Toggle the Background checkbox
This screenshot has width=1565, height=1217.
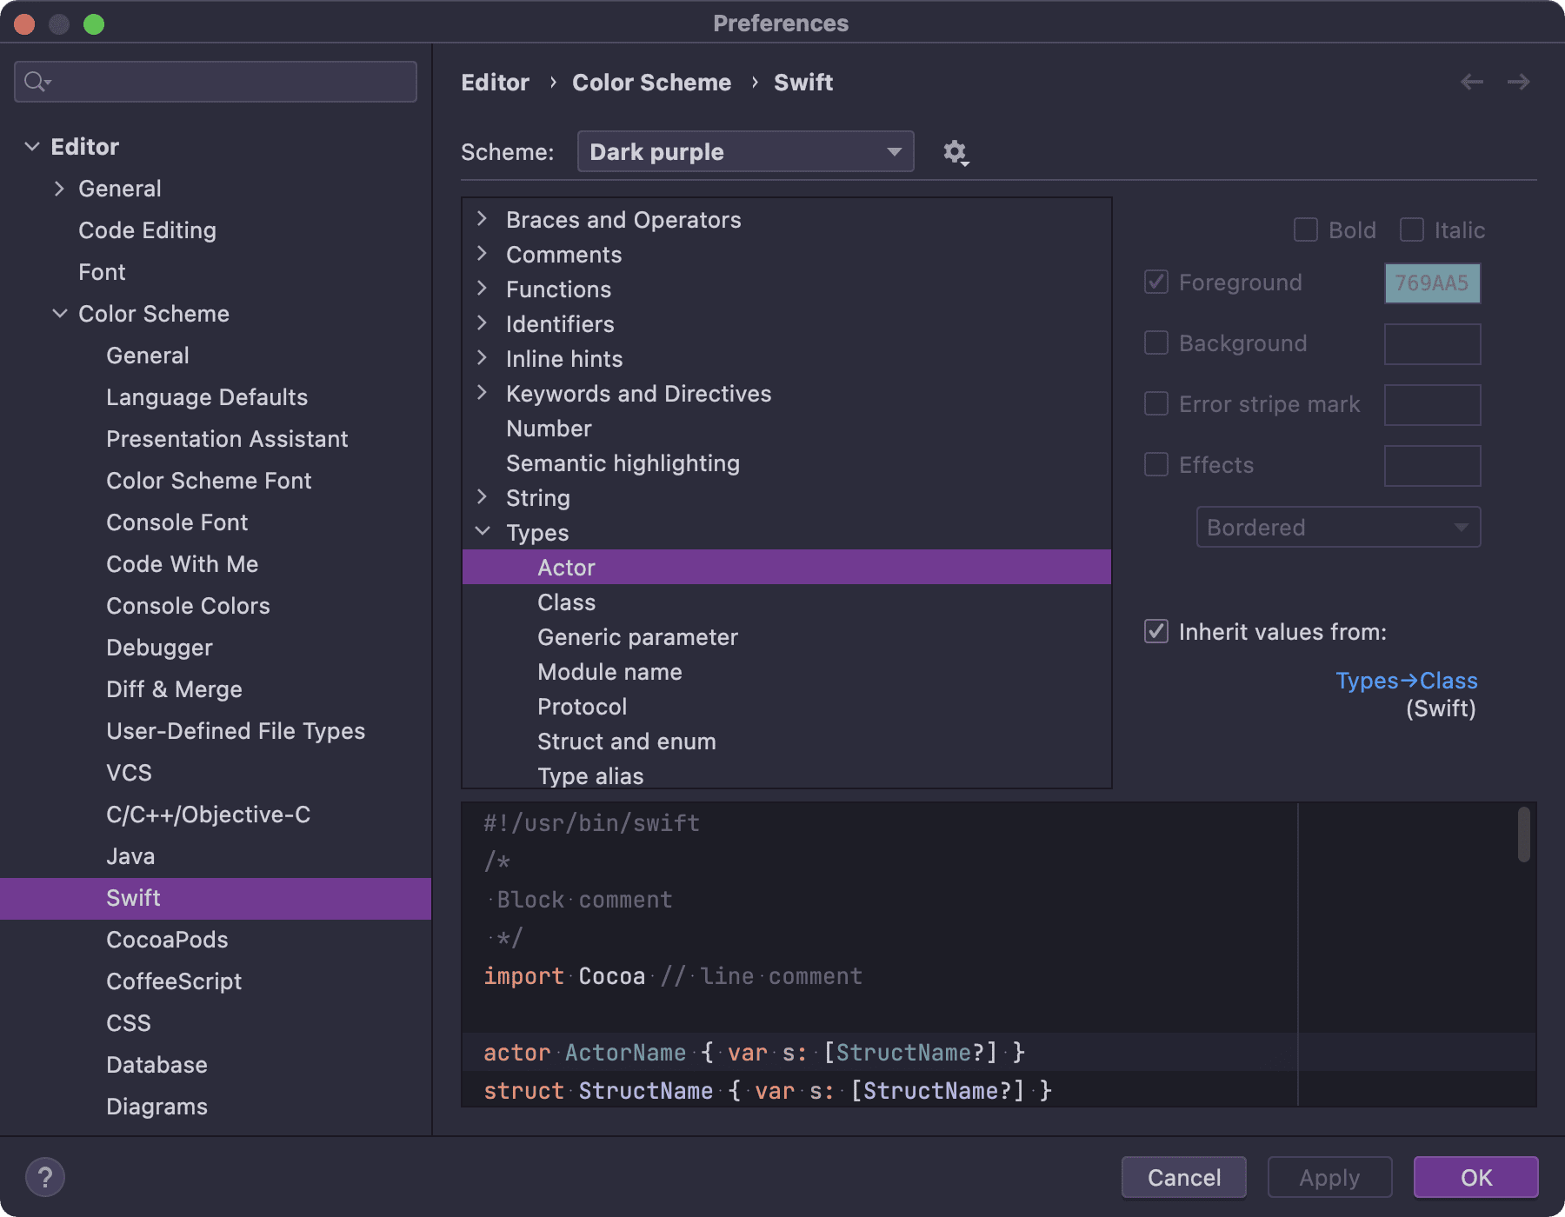(x=1156, y=343)
